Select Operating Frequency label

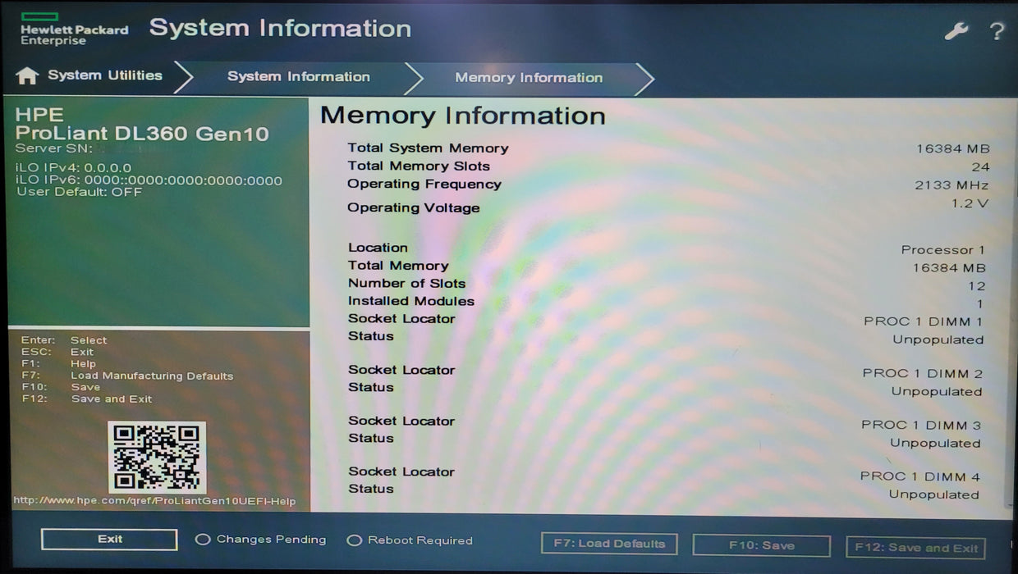pos(424,184)
